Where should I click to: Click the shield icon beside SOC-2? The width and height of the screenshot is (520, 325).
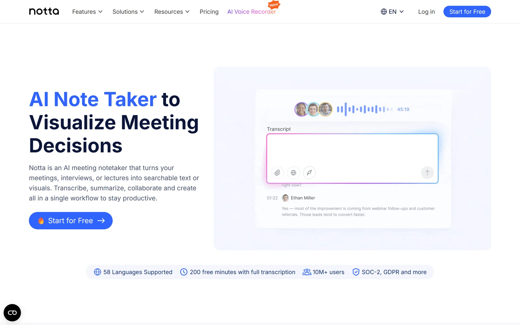(356, 272)
